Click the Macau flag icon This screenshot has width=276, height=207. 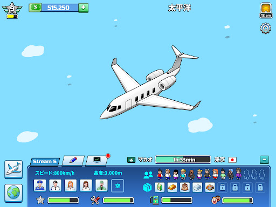tap(131, 160)
